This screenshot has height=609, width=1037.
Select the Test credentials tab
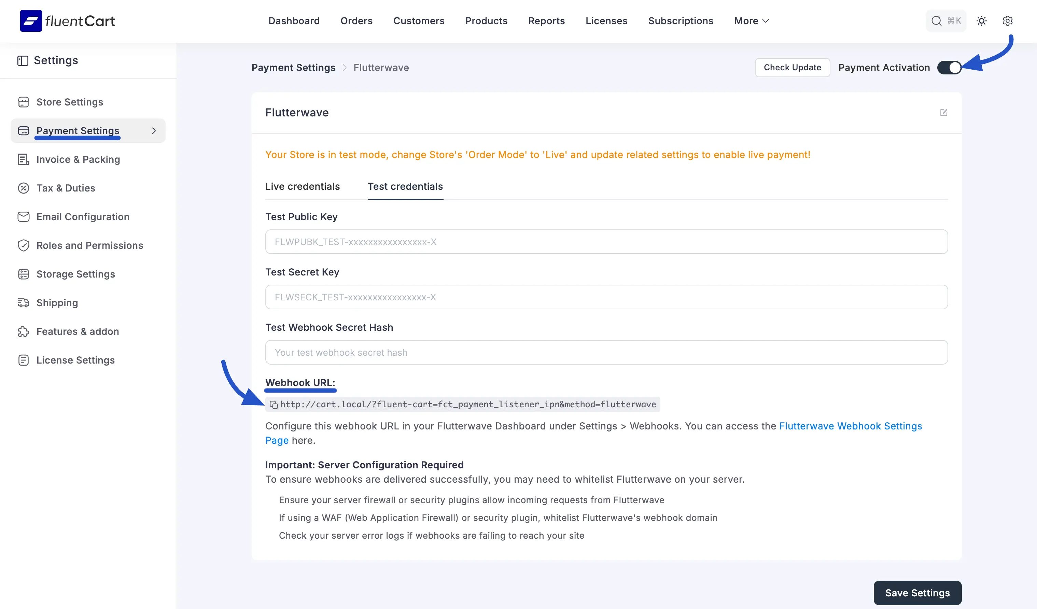pyautogui.click(x=405, y=186)
